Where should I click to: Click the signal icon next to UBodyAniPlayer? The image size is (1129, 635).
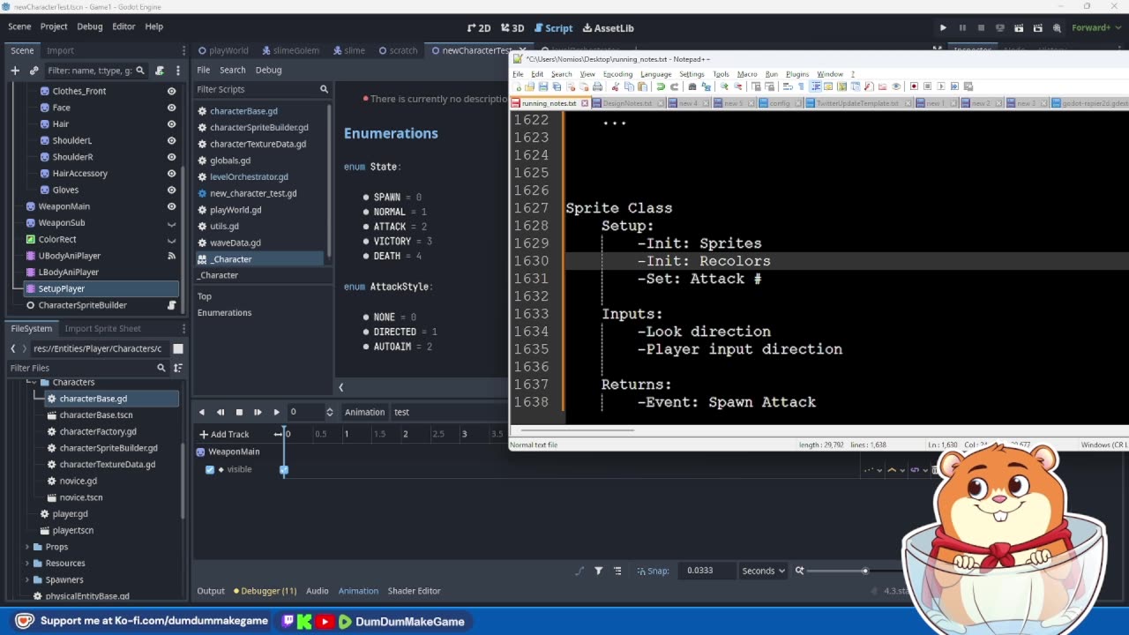[172, 256]
